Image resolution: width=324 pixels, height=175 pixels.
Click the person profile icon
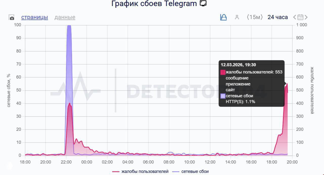(x=237, y=17)
